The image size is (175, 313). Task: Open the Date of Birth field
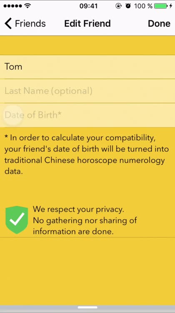87,115
